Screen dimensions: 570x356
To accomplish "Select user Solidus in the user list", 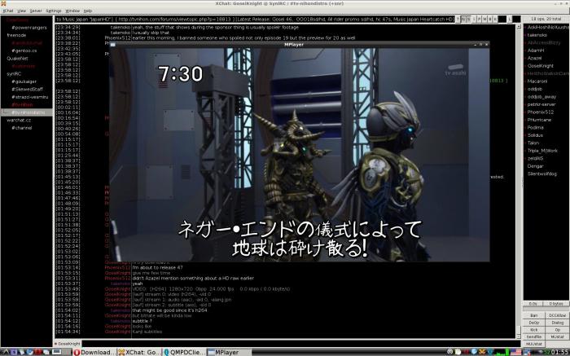I will [x=535, y=135].
